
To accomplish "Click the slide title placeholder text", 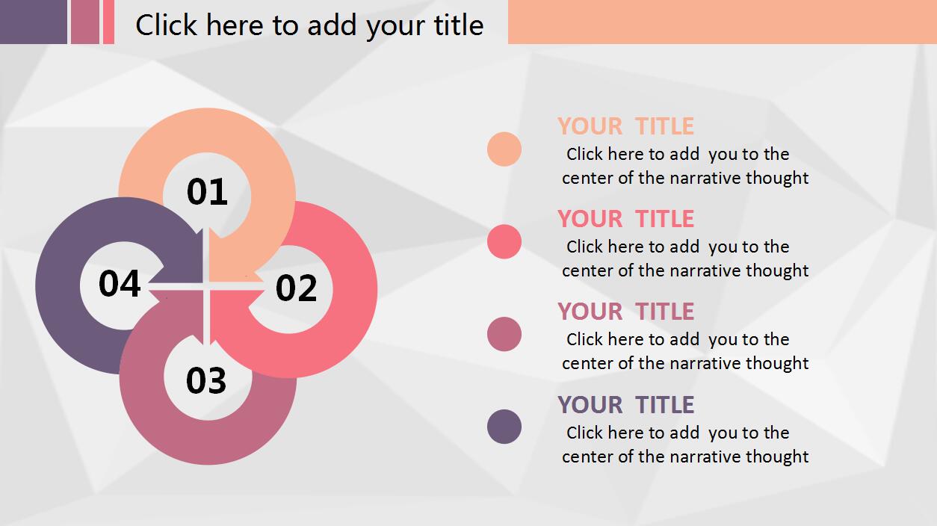I will [x=309, y=25].
